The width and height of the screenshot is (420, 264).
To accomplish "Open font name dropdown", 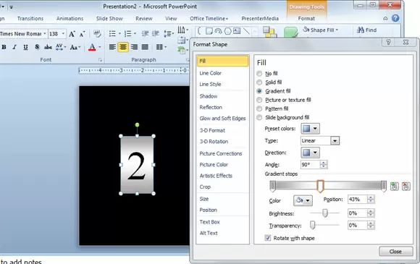I will [x=45, y=34].
